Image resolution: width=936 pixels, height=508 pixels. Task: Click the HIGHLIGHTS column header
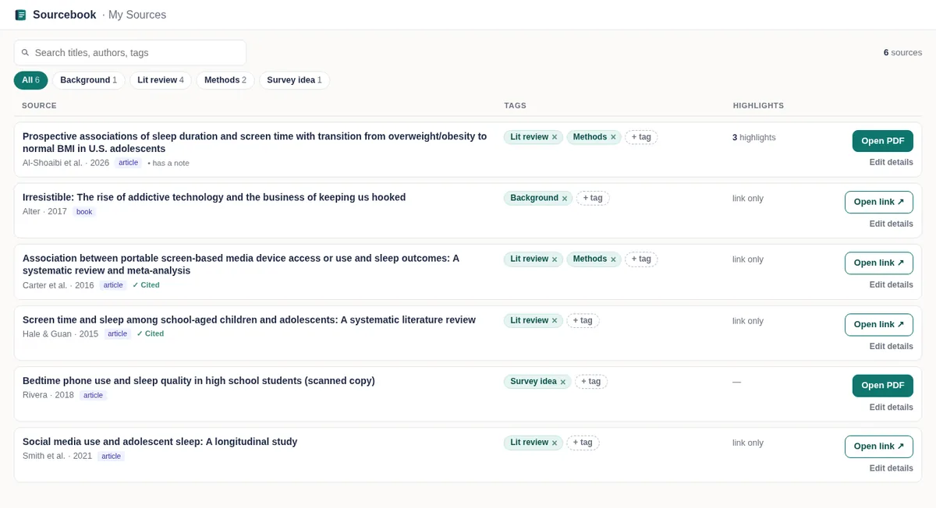(758, 105)
